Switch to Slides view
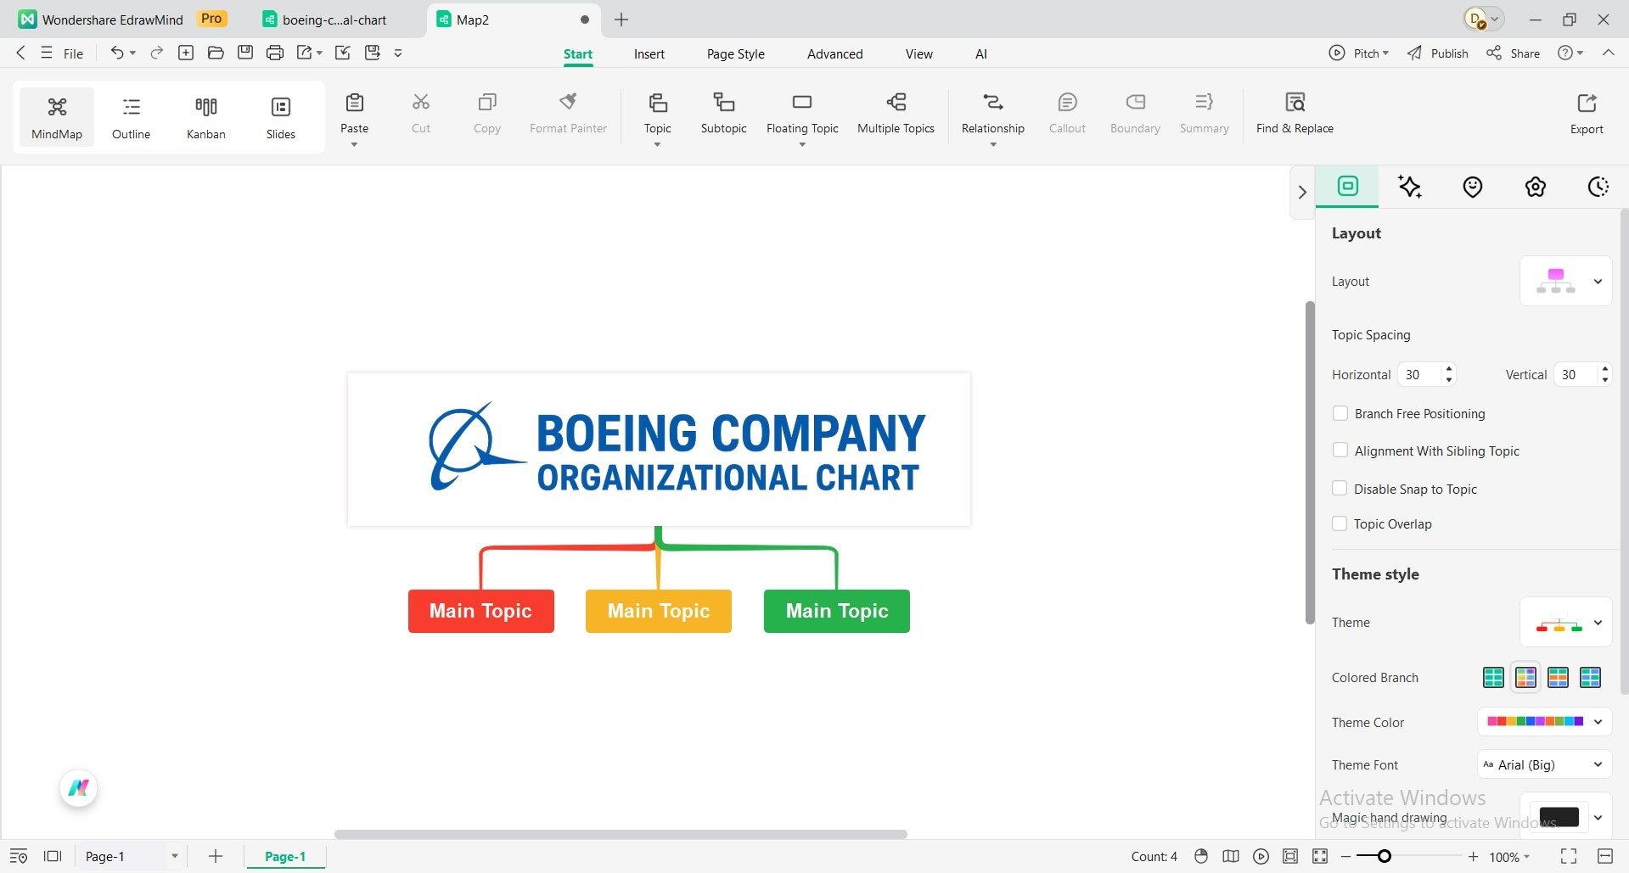 click(280, 116)
